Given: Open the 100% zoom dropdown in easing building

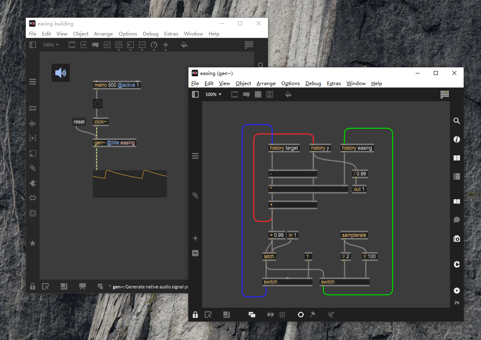Looking at the screenshot, I should point(51,45).
